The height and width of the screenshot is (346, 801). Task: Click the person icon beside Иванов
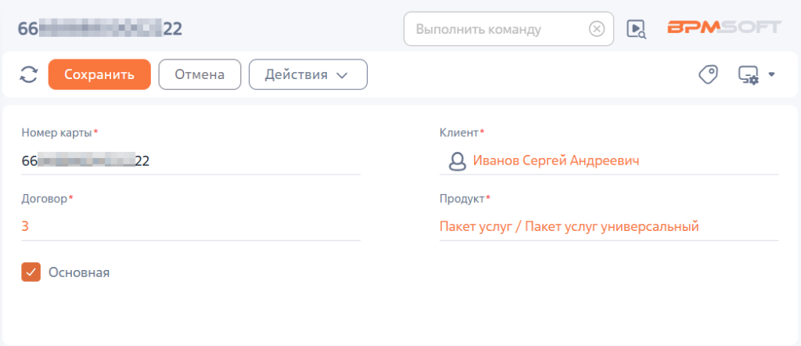click(457, 161)
